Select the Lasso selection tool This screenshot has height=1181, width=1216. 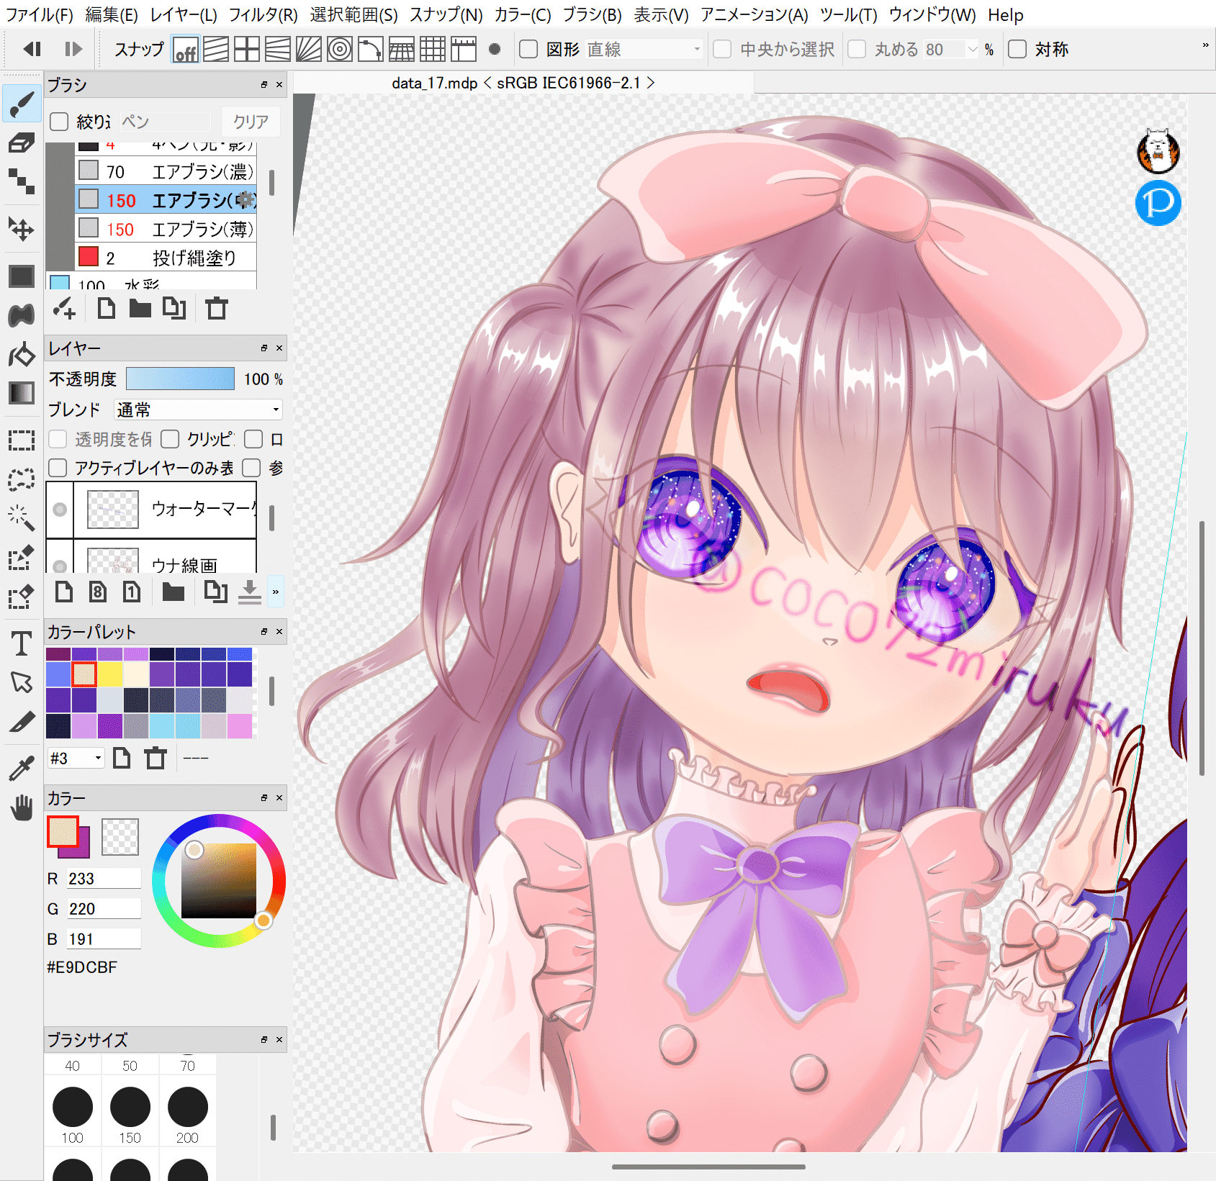point(22,479)
